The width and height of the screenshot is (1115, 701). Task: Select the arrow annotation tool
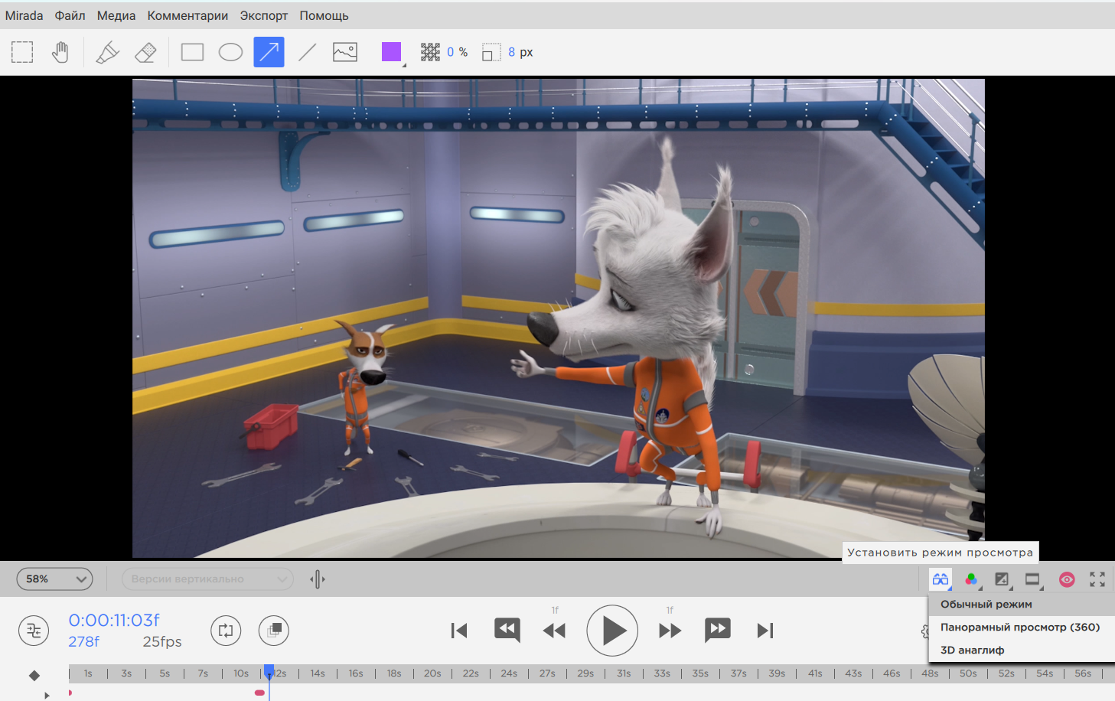(269, 52)
